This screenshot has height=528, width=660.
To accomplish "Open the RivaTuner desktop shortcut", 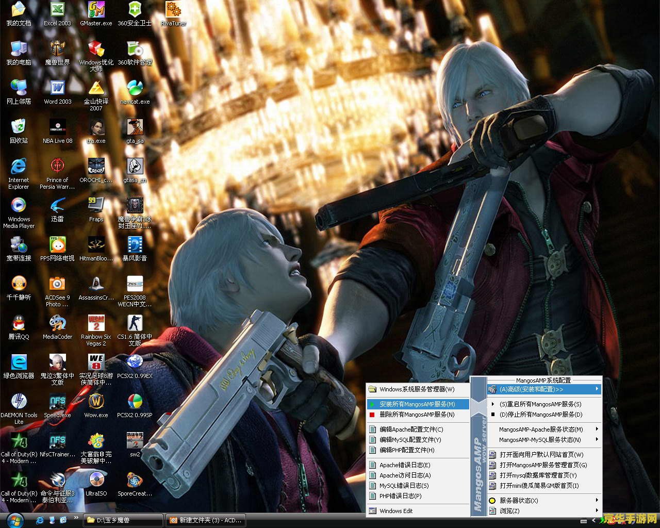I will coord(173,13).
